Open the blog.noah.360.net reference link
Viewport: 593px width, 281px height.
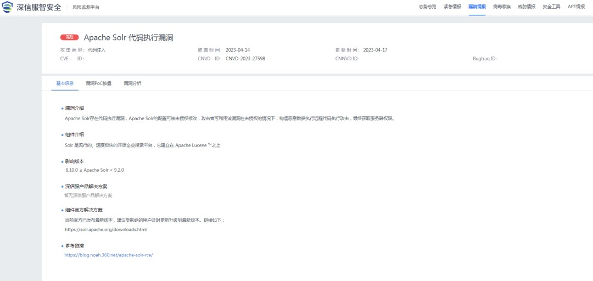pos(109,255)
